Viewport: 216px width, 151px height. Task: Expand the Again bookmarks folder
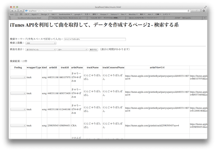tap(35, 14)
